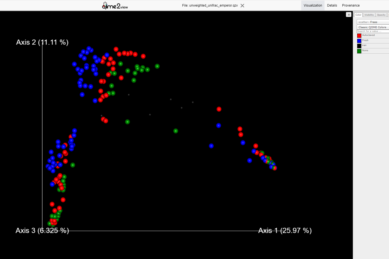Image resolution: width=389 pixels, height=259 pixels.
Task: Click the black nan color swatch
Action: 359,46
